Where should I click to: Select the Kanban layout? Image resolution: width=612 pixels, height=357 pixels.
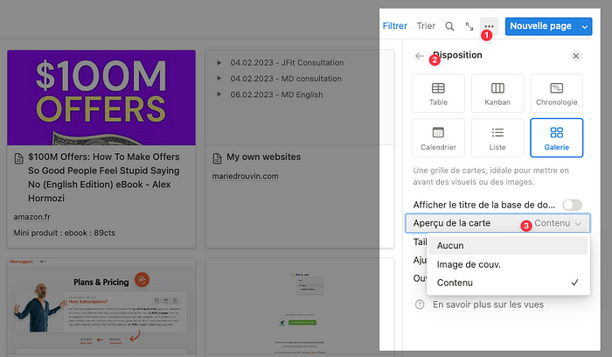[x=497, y=94]
